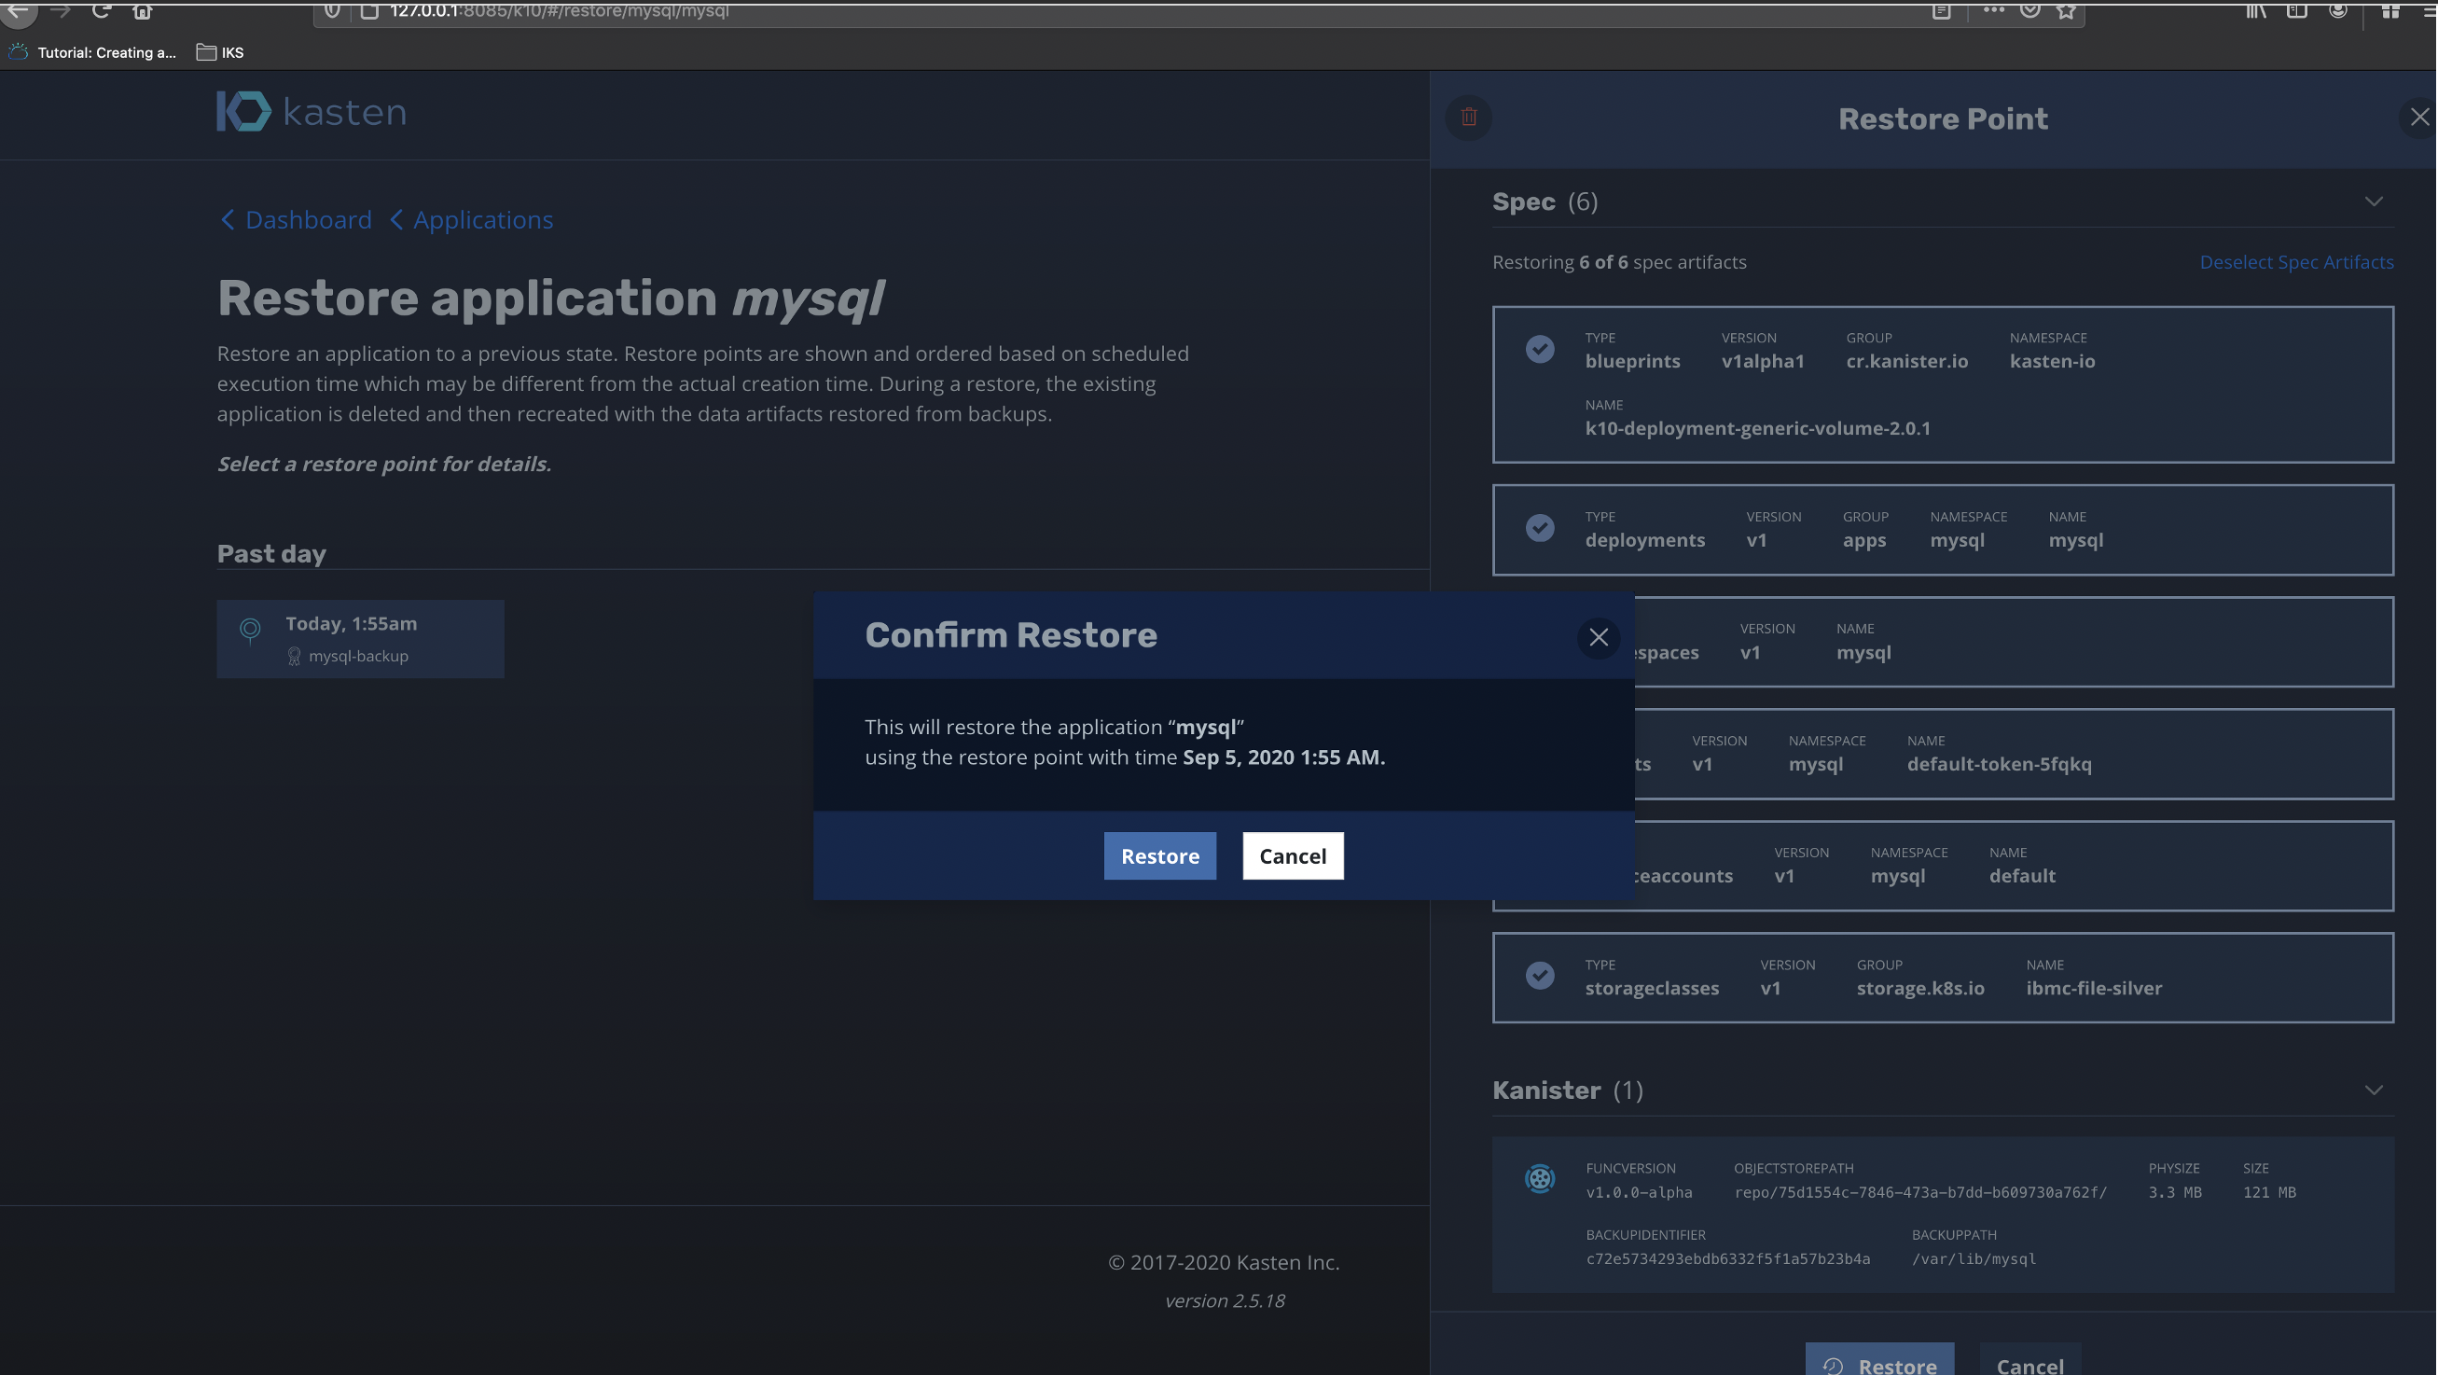Uncheck the storageclasses spec artifact
2438x1375 pixels.
pos(1540,976)
